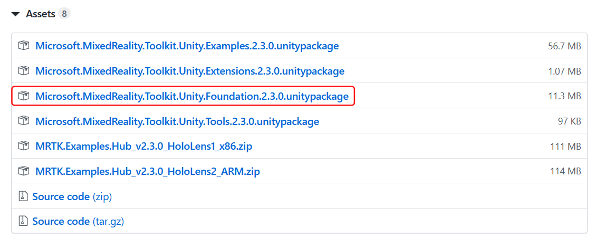
Task: Download the Unity.Foundation.2.3.0 unitypackage
Action: [192, 96]
